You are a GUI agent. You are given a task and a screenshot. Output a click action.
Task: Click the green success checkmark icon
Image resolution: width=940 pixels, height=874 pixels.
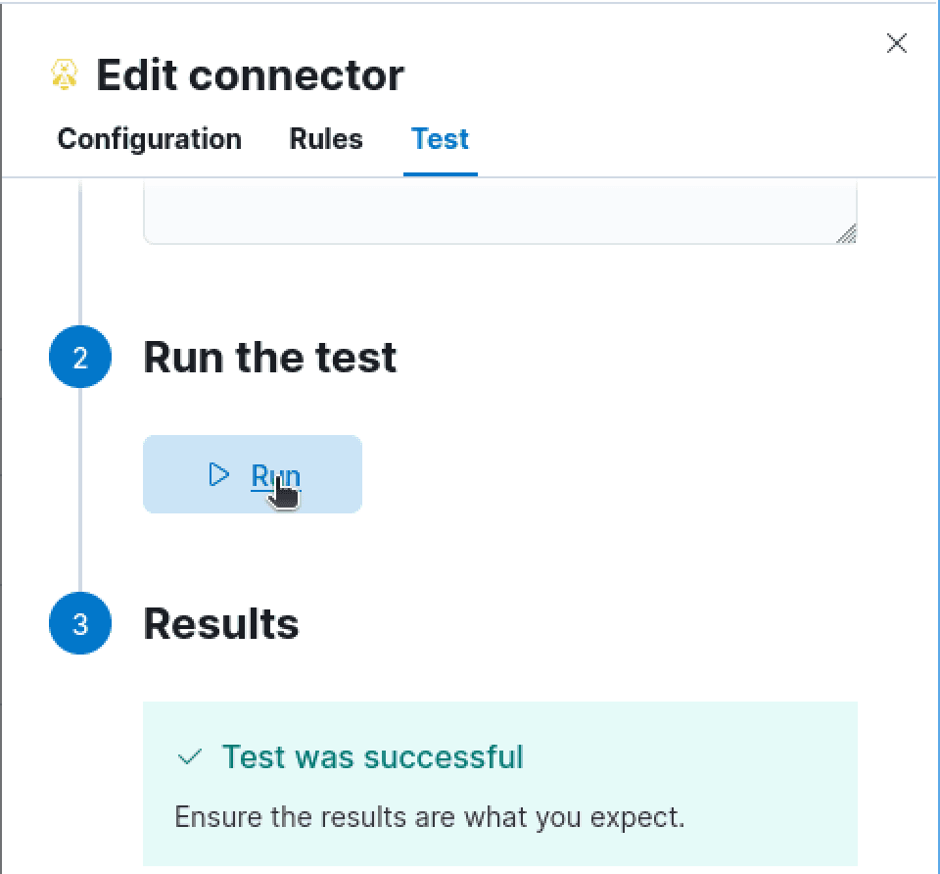click(190, 757)
